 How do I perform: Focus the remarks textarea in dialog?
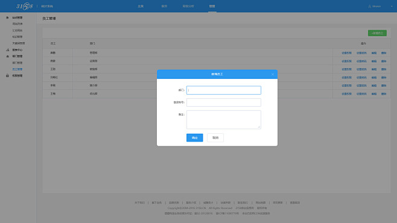(x=224, y=119)
